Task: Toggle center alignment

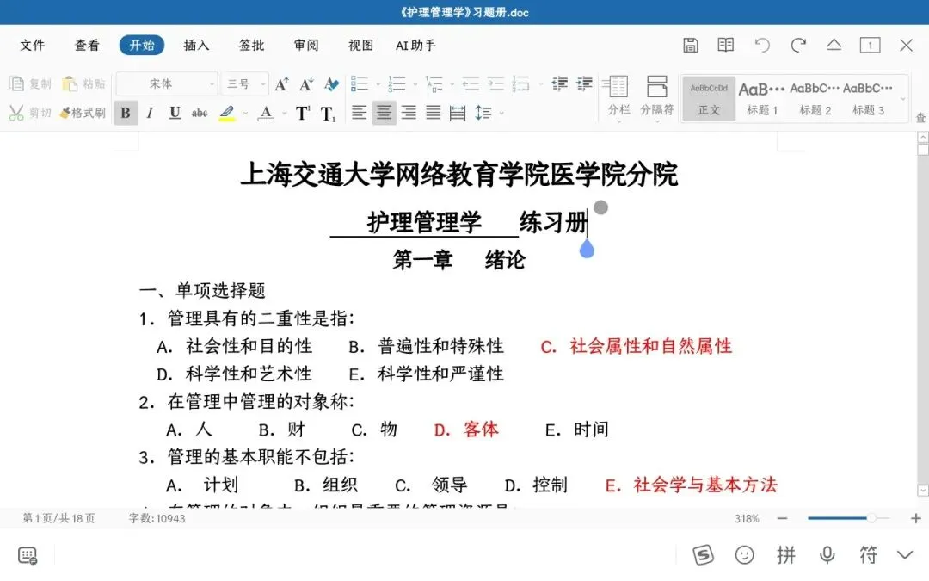Action: point(384,113)
